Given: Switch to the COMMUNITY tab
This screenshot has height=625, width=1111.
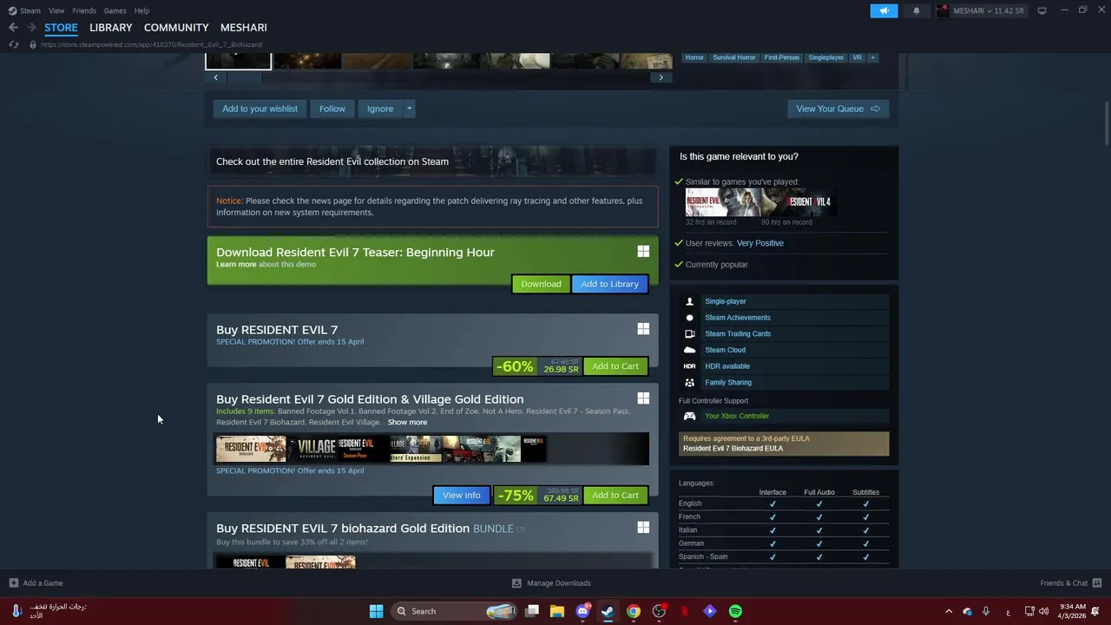Looking at the screenshot, I should pos(176,28).
